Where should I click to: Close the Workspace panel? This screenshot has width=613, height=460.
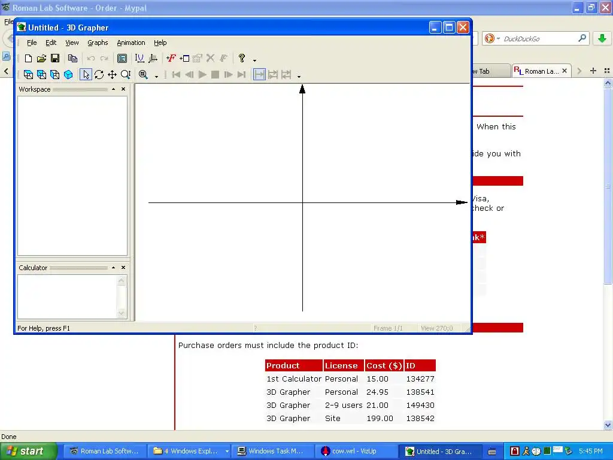click(123, 89)
